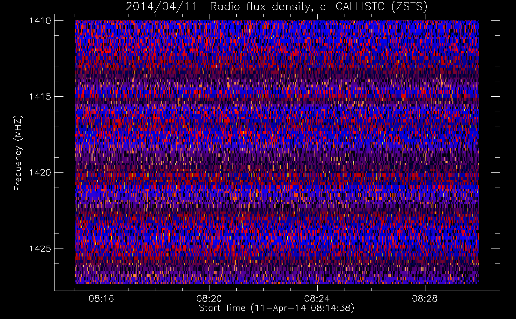Viewport: 516px width, 319px height.
Task: Click the 08:20 time tick label
Action: (209, 299)
